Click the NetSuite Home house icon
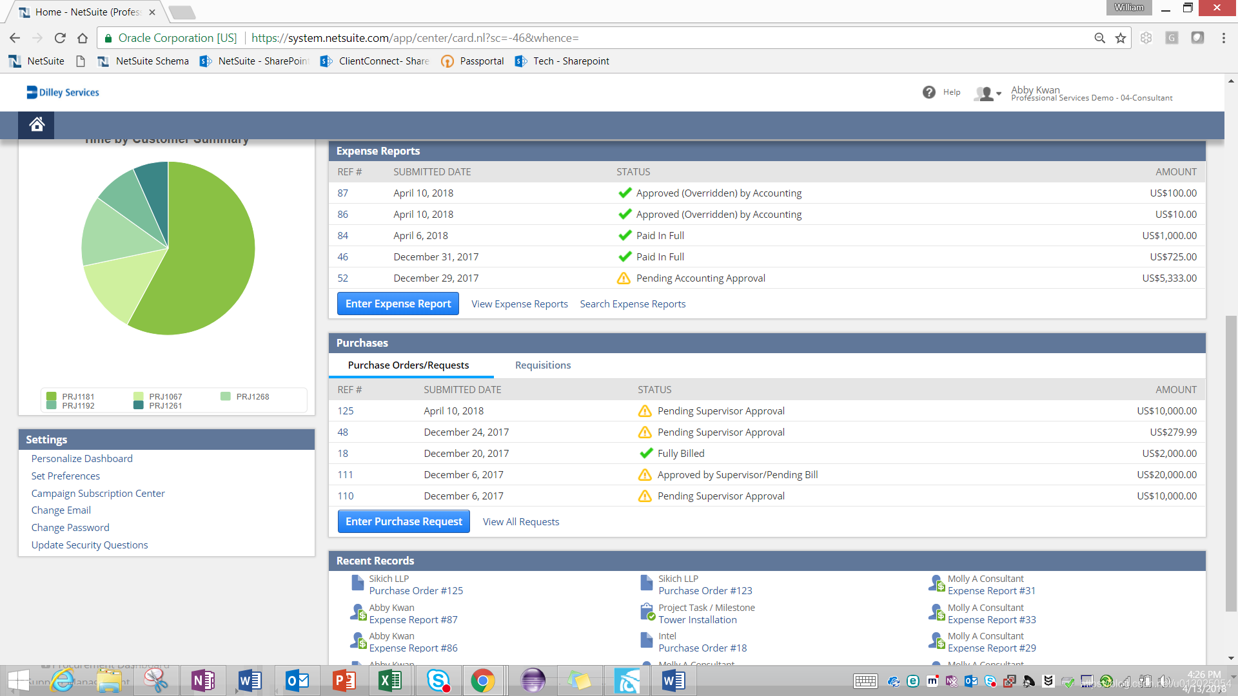Screen dimensions: 1238x696 [37, 124]
